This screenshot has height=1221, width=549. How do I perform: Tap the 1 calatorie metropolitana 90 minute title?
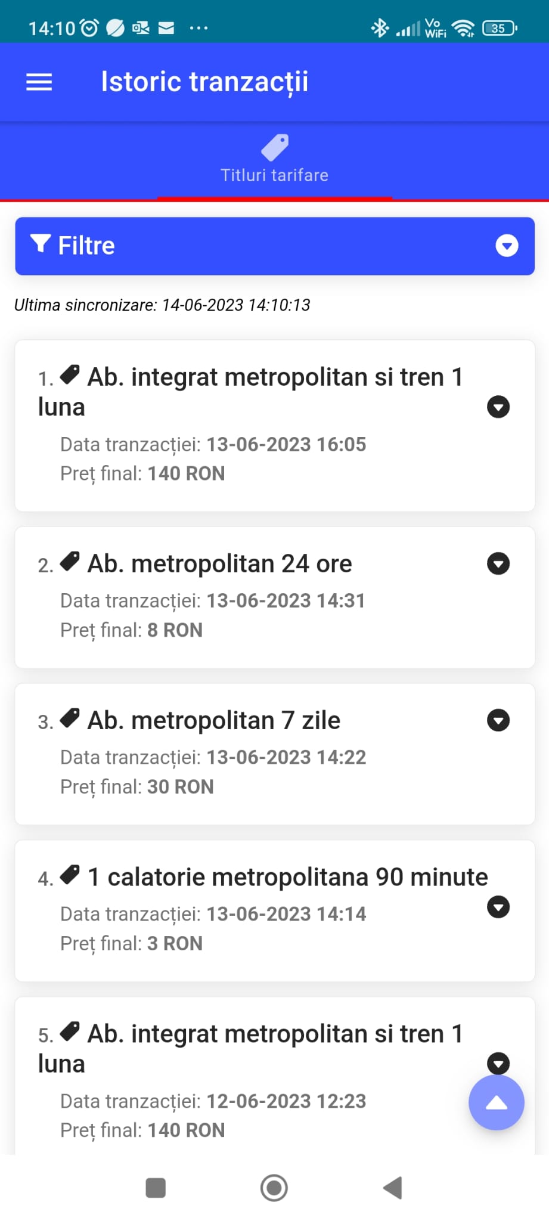click(x=287, y=878)
